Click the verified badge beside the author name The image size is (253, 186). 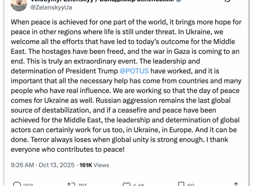pos(179,1)
